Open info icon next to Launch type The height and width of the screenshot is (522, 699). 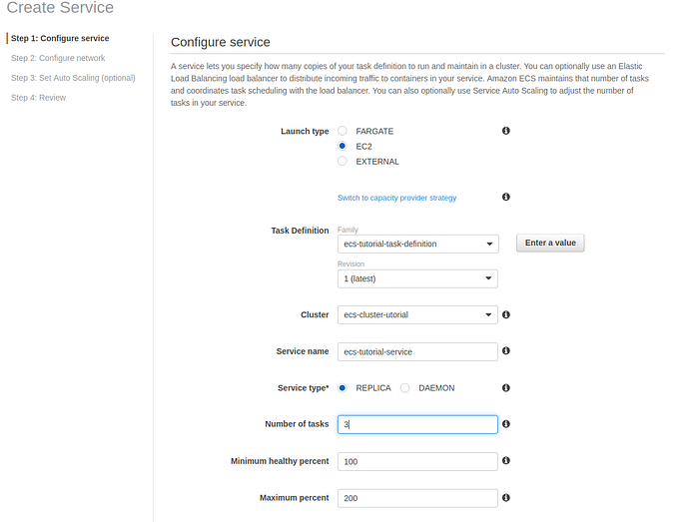[x=505, y=131]
